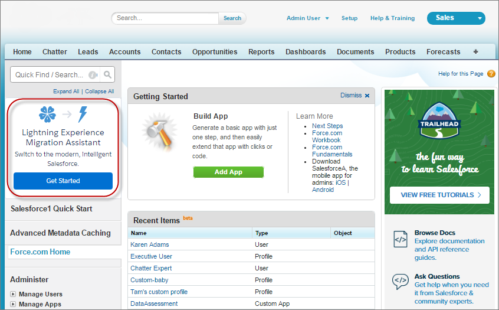
Task: Click the Quick Find magnifier icon
Action: (107, 74)
